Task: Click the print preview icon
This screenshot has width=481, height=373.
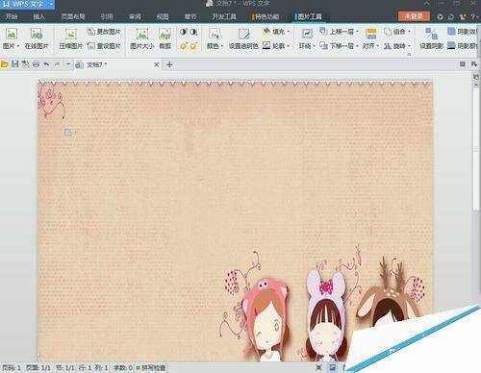Action: [25, 64]
